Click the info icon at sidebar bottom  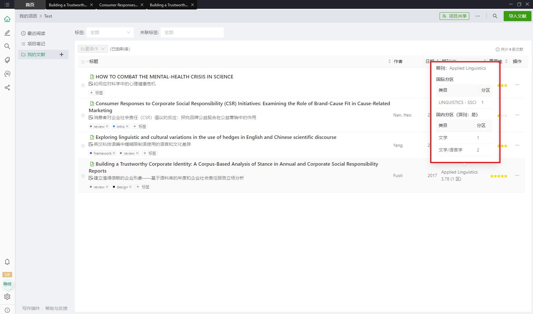7,310
